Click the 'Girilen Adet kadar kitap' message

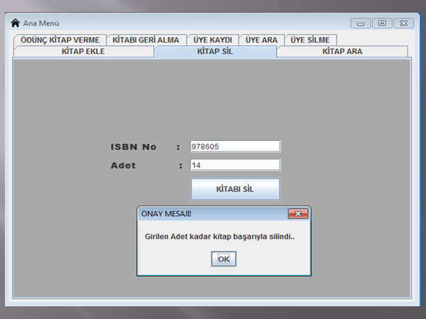click(219, 237)
